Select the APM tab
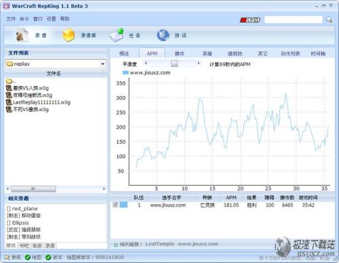The height and width of the screenshot is (263, 339). tap(152, 54)
